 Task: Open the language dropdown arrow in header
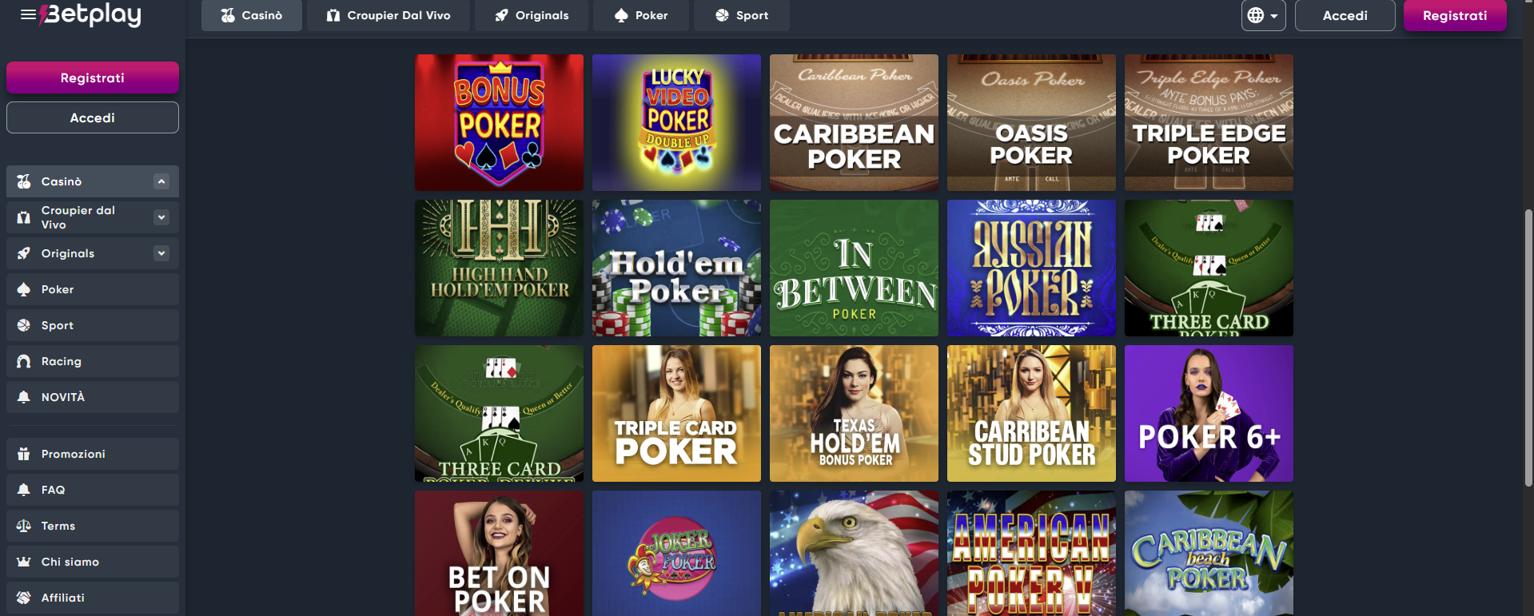click(1274, 16)
